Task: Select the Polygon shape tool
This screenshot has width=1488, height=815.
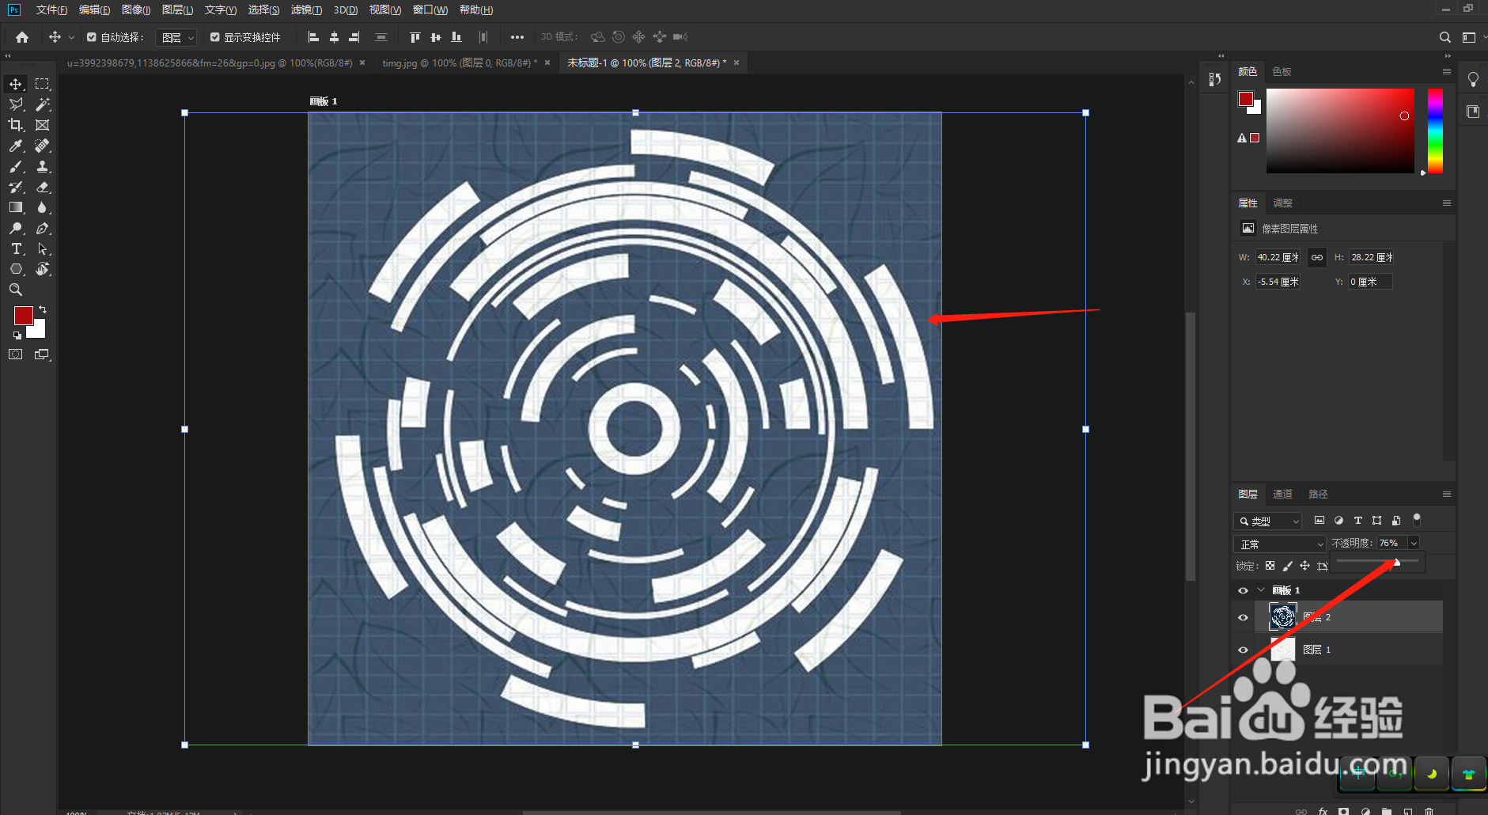Action: coord(16,269)
